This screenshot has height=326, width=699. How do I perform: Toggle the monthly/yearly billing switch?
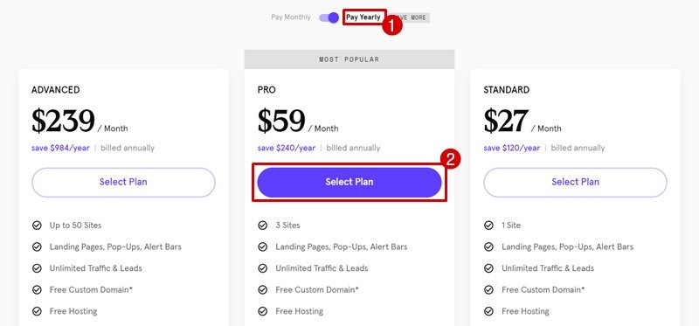click(x=329, y=17)
